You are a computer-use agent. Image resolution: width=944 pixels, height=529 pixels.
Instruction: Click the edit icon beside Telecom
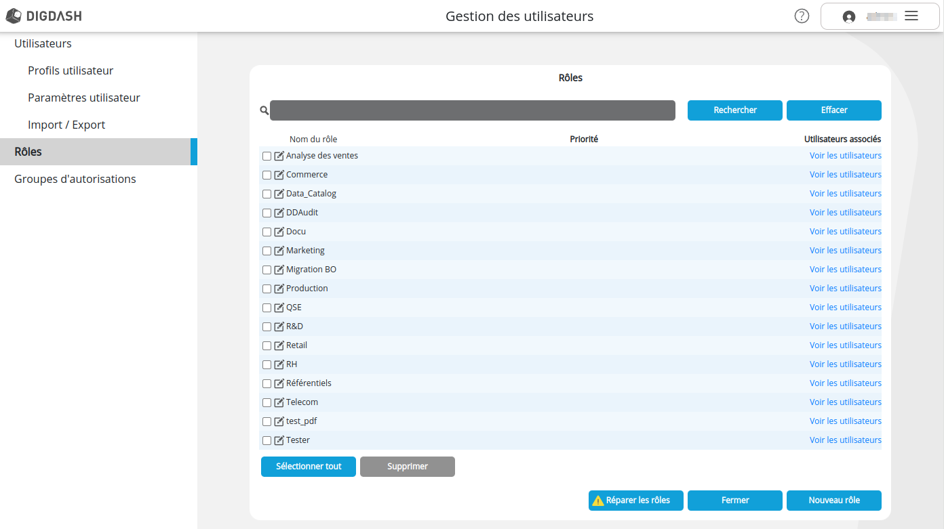click(x=279, y=402)
